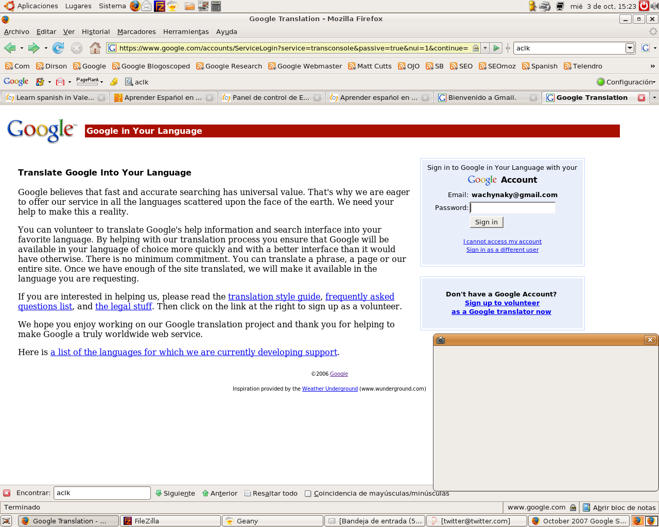The width and height of the screenshot is (659, 527).
Task: Click Siguiente find next button
Action: [175, 493]
